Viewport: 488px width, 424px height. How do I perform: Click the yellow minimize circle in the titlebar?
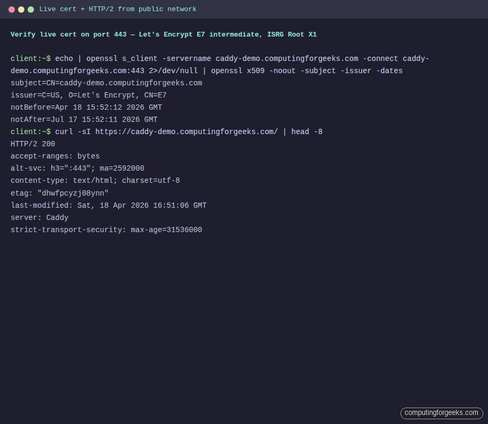tap(21, 9)
